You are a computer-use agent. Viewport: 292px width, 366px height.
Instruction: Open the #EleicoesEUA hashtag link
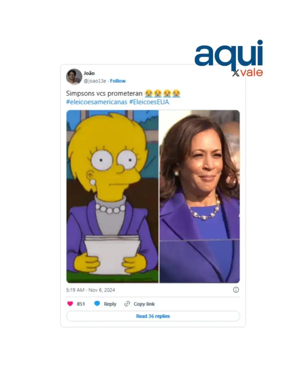point(149,102)
